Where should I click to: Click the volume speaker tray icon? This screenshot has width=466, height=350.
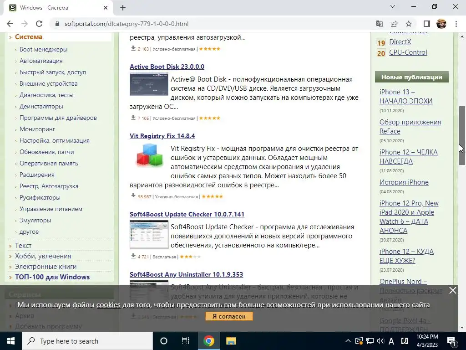click(380, 341)
